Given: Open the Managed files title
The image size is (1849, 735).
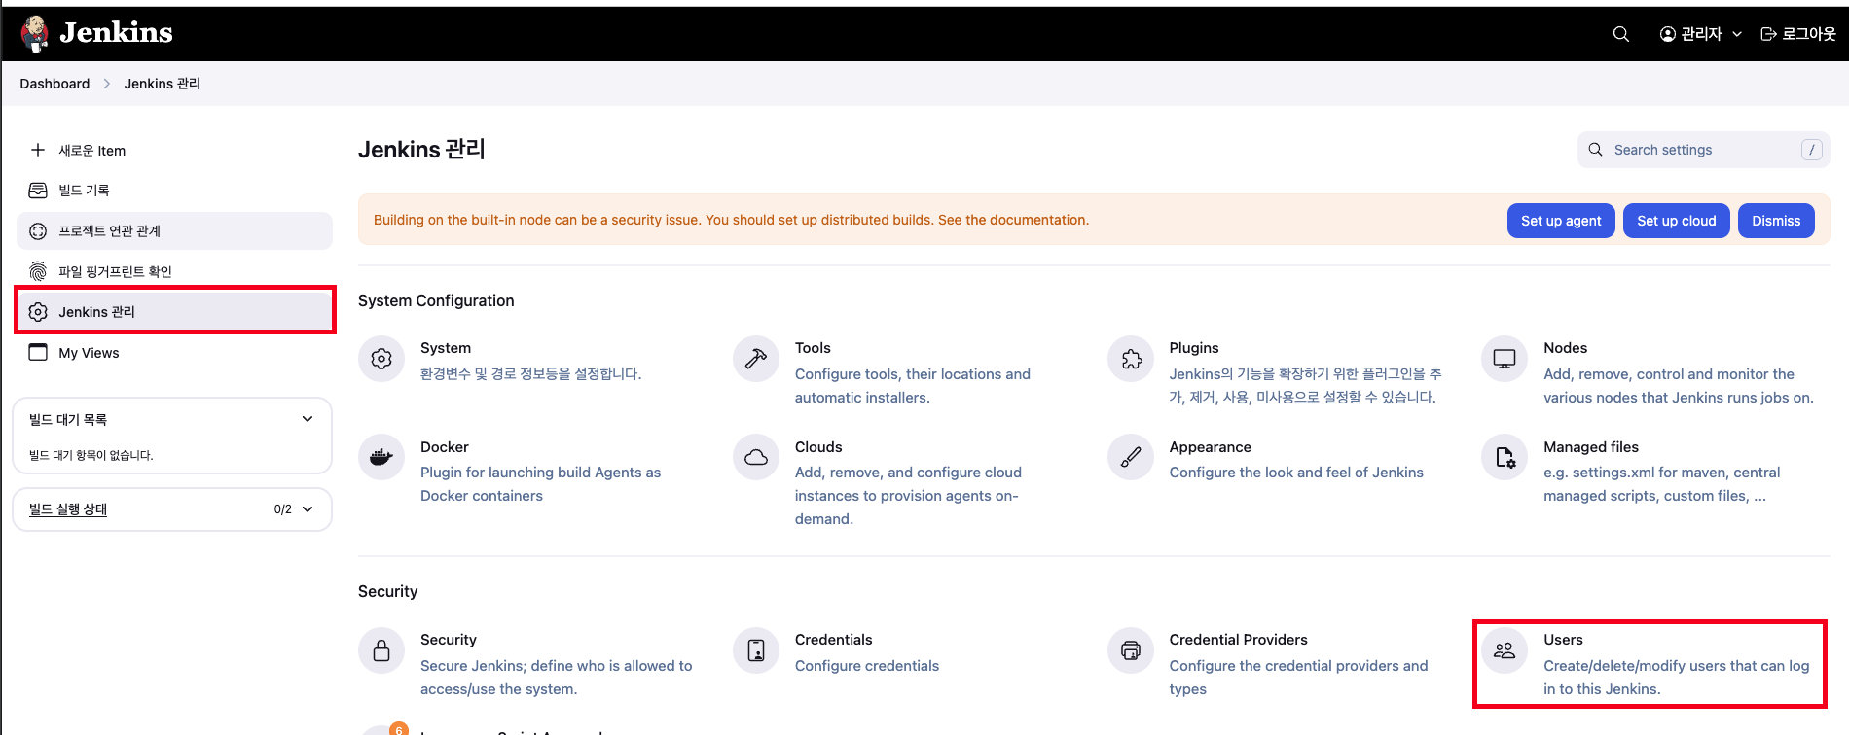Looking at the screenshot, I should 1591,447.
